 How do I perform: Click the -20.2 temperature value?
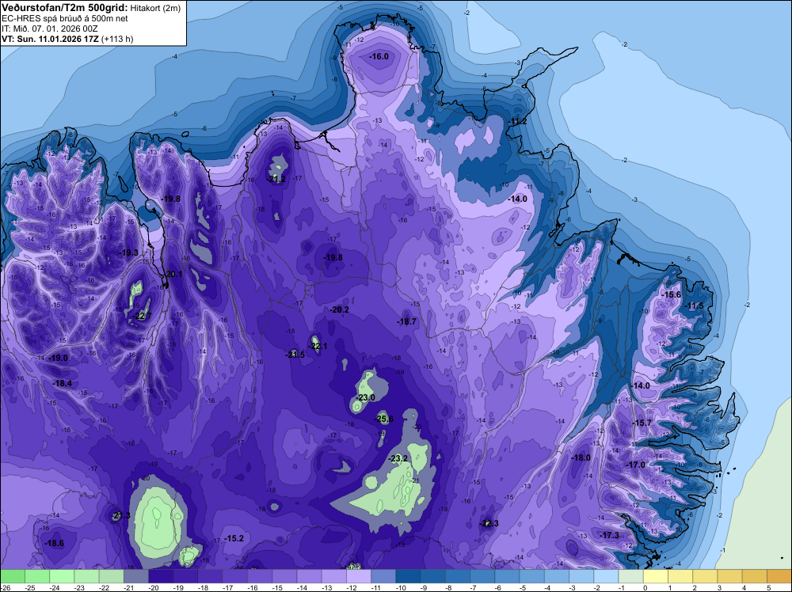point(340,309)
